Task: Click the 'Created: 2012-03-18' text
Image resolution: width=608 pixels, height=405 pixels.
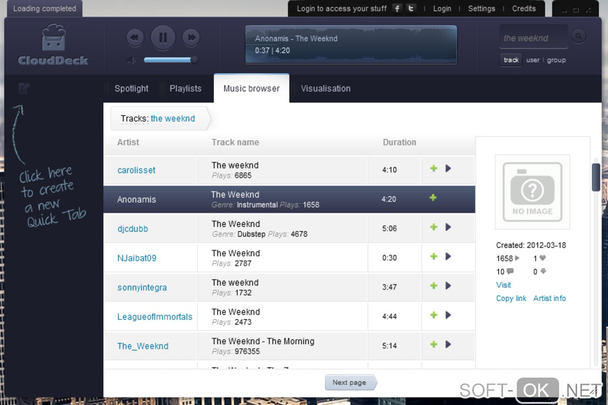Action: click(x=531, y=245)
